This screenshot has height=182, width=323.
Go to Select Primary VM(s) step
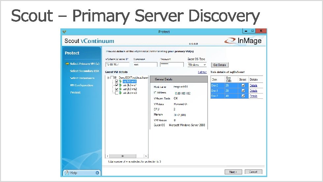(85, 64)
